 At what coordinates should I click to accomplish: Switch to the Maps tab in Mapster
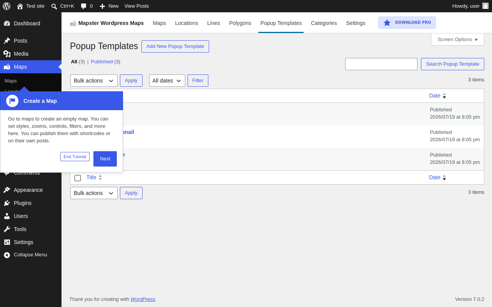(160, 23)
